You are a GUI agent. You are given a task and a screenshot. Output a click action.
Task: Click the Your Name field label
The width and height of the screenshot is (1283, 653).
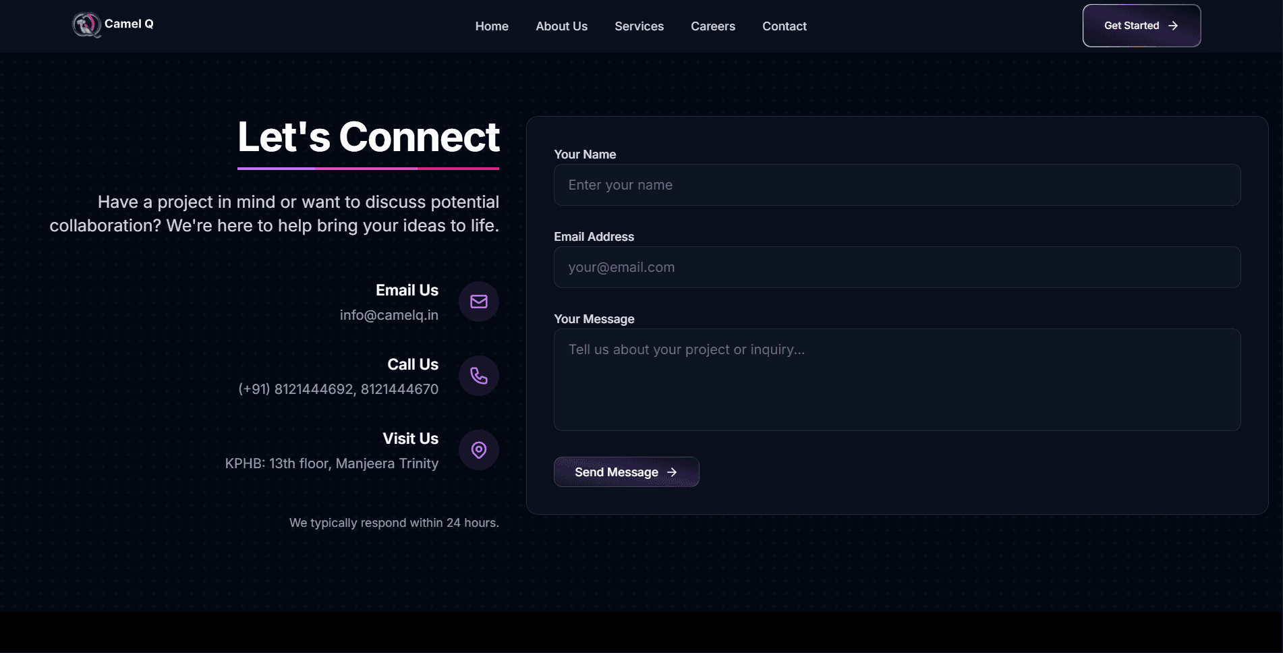pos(585,154)
